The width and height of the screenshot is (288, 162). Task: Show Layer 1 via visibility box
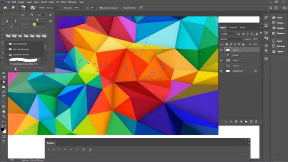[x=221, y=66]
